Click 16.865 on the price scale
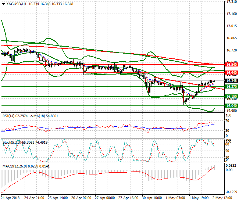 tap(231, 38)
